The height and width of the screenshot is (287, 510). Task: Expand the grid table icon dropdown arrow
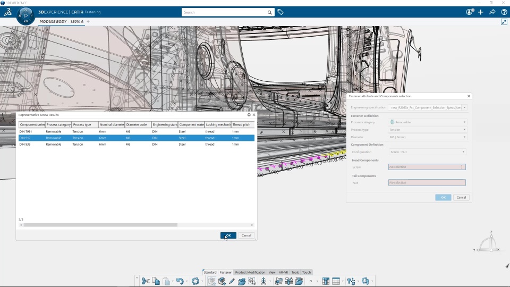click(343, 281)
